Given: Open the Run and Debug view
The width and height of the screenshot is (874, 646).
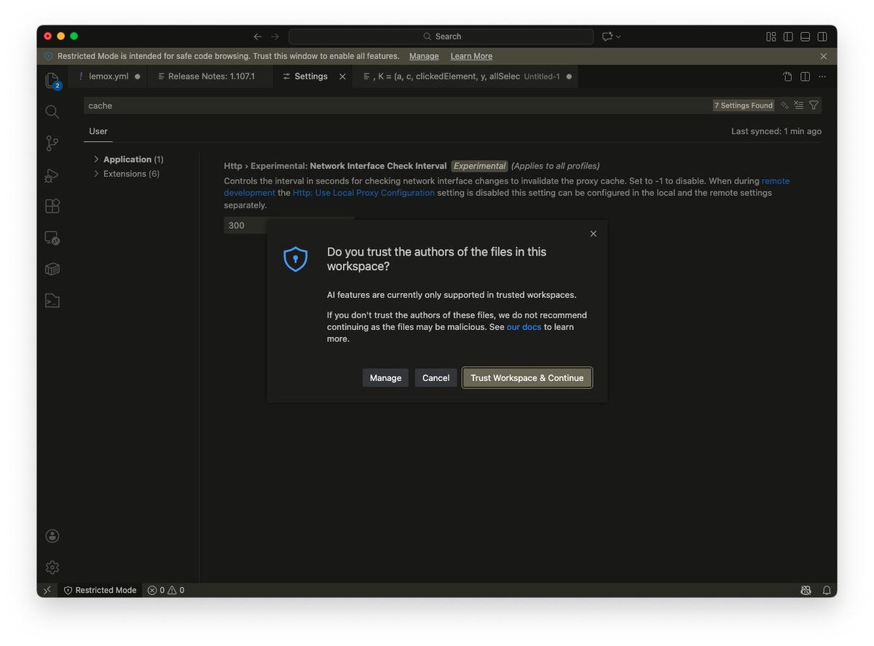Looking at the screenshot, I should [x=52, y=175].
